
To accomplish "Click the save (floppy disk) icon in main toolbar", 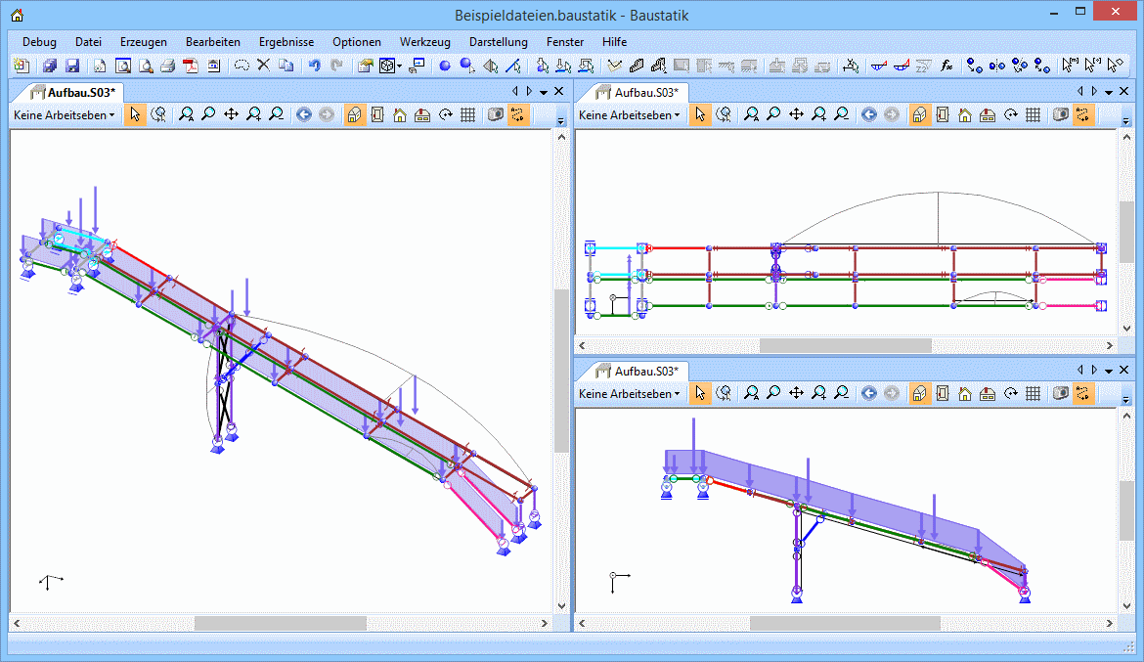I will (71, 66).
